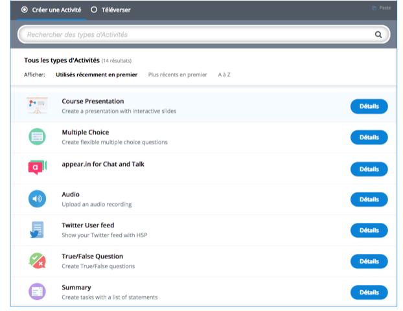Click the Multiple Choice icon
Image resolution: width=403 pixels, height=311 pixels.
pos(37,137)
